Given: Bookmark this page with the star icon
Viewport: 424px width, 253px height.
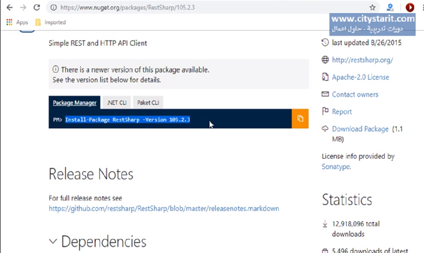Looking at the screenshot, I should tap(372, 7).
